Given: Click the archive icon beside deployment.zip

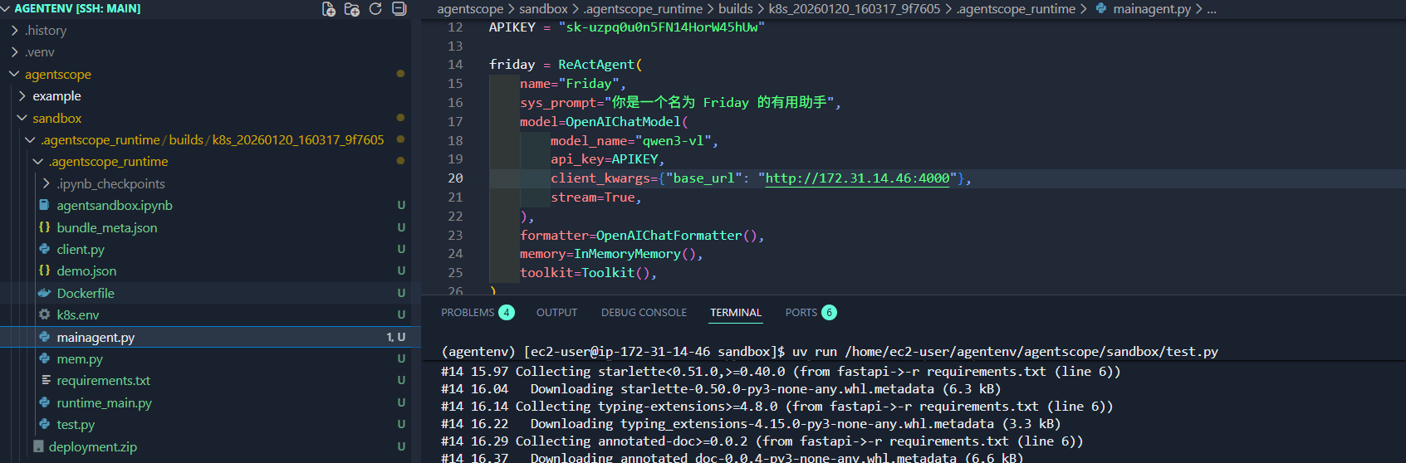Looking at the screenshot, I should (38, 446).
